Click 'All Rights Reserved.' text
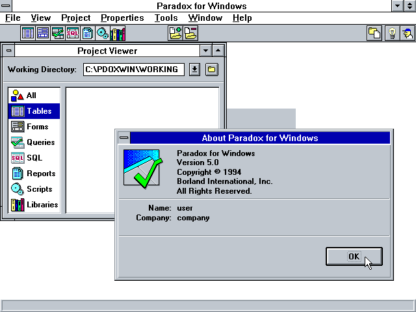The image size is (416, 312). click(214, 191)
